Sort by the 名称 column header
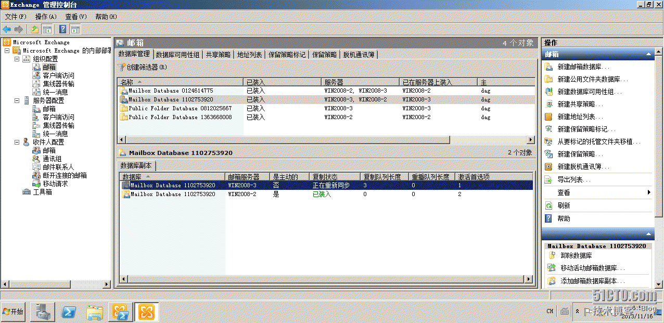Screen dimensions: 664x323 [181, 82]
